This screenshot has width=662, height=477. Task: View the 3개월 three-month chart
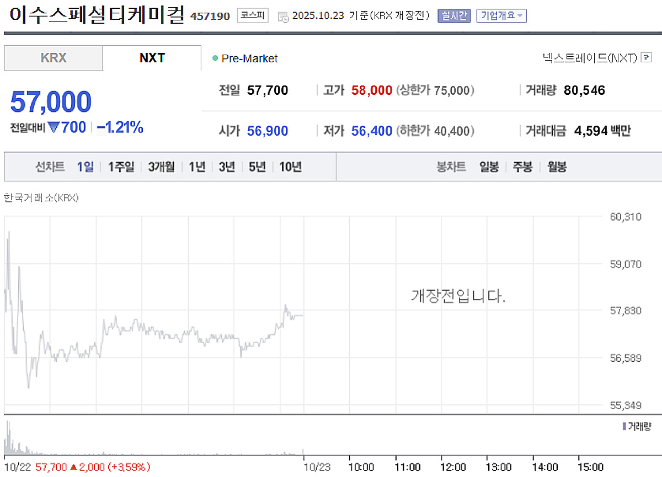click(161, 167)
